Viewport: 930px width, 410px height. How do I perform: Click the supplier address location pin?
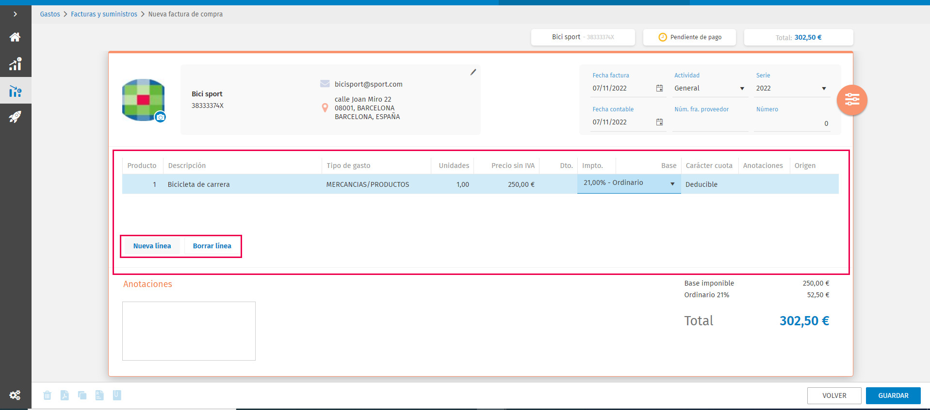[x=325, y=108]
